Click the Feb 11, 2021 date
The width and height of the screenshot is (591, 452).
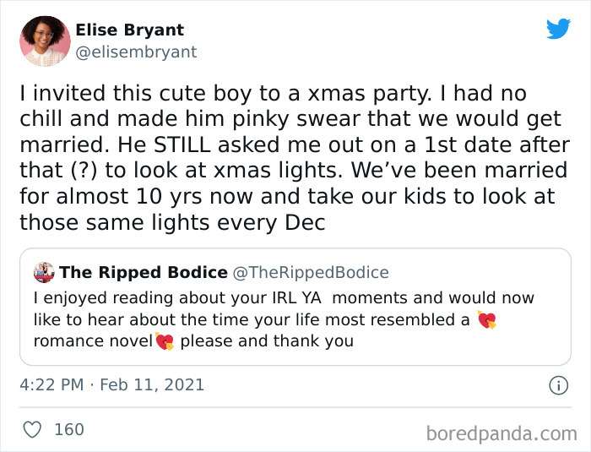coord(152,384)
